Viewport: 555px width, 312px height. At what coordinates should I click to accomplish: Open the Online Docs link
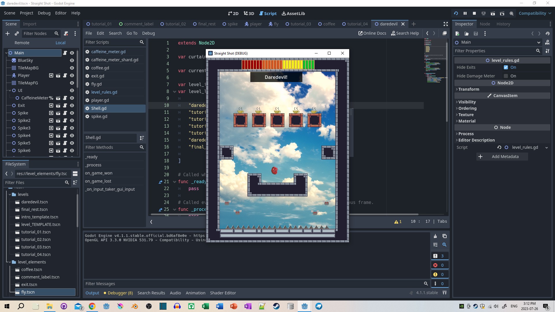(372, 33)
